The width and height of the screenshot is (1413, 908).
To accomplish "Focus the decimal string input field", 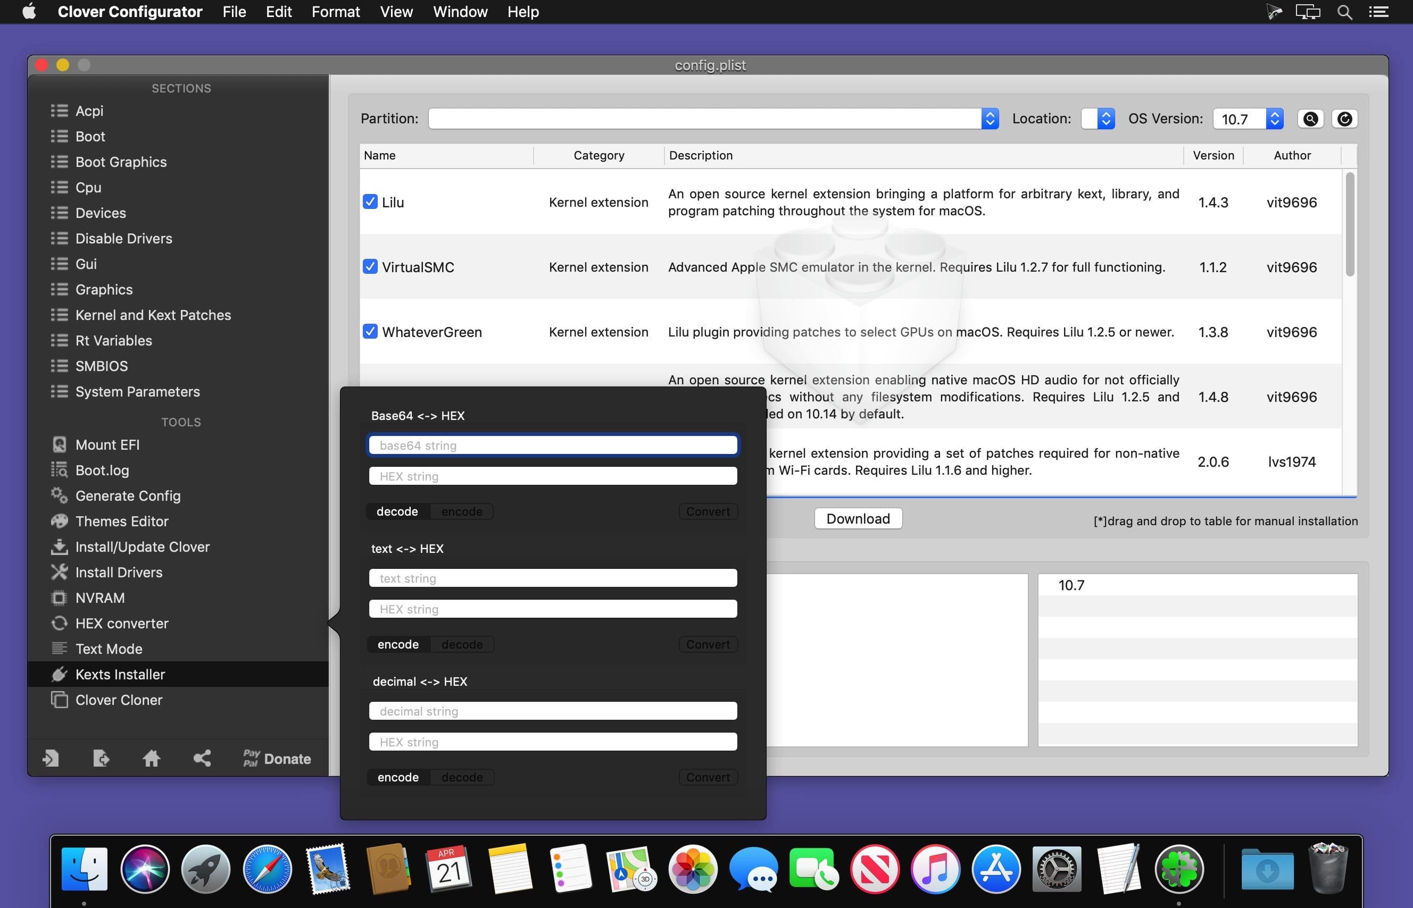I will pyautogui.click(x=553, y=712).
